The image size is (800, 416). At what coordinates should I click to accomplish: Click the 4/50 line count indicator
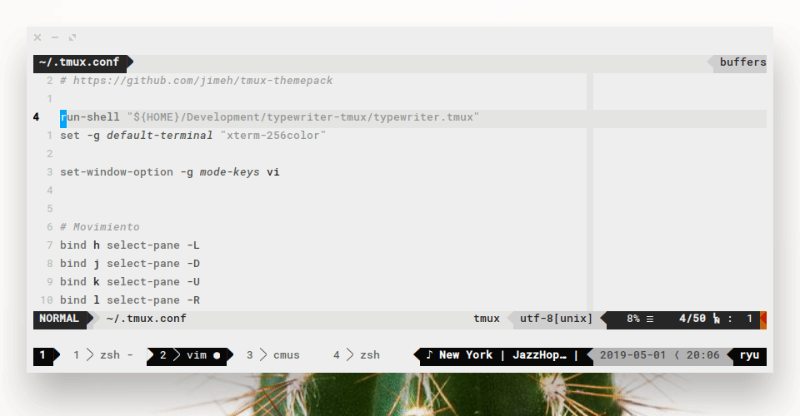click(692, 319)
